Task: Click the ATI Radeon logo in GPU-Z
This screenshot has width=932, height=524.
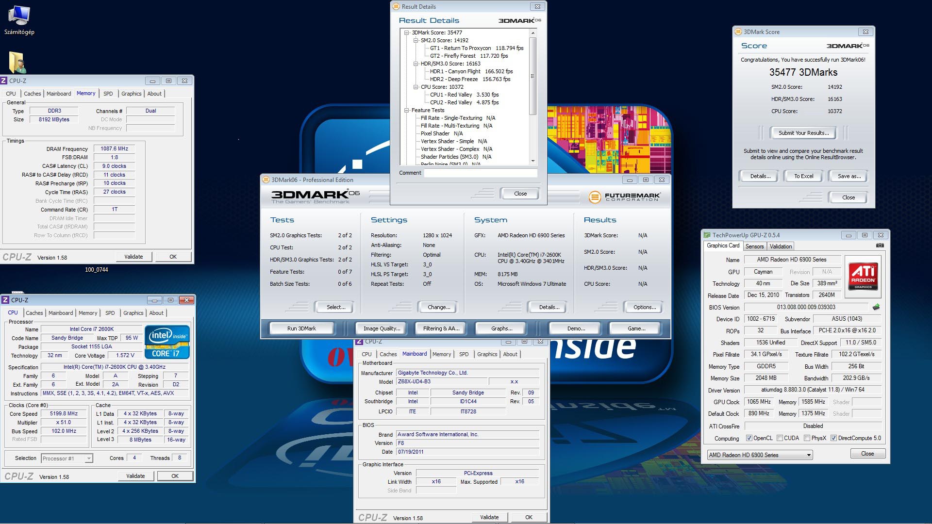Action: click(864, 276)
